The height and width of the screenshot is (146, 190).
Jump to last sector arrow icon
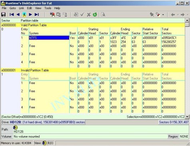pos(37,14)
